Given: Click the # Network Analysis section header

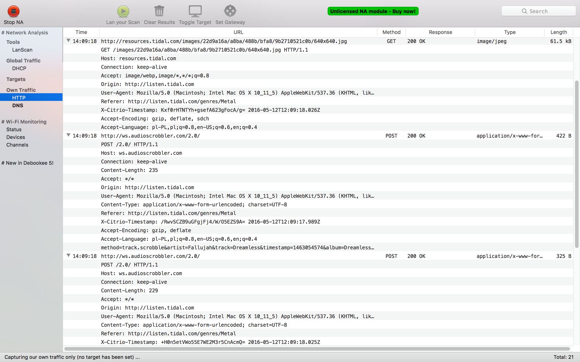Looking at the screenshot, I should (25, 33).
